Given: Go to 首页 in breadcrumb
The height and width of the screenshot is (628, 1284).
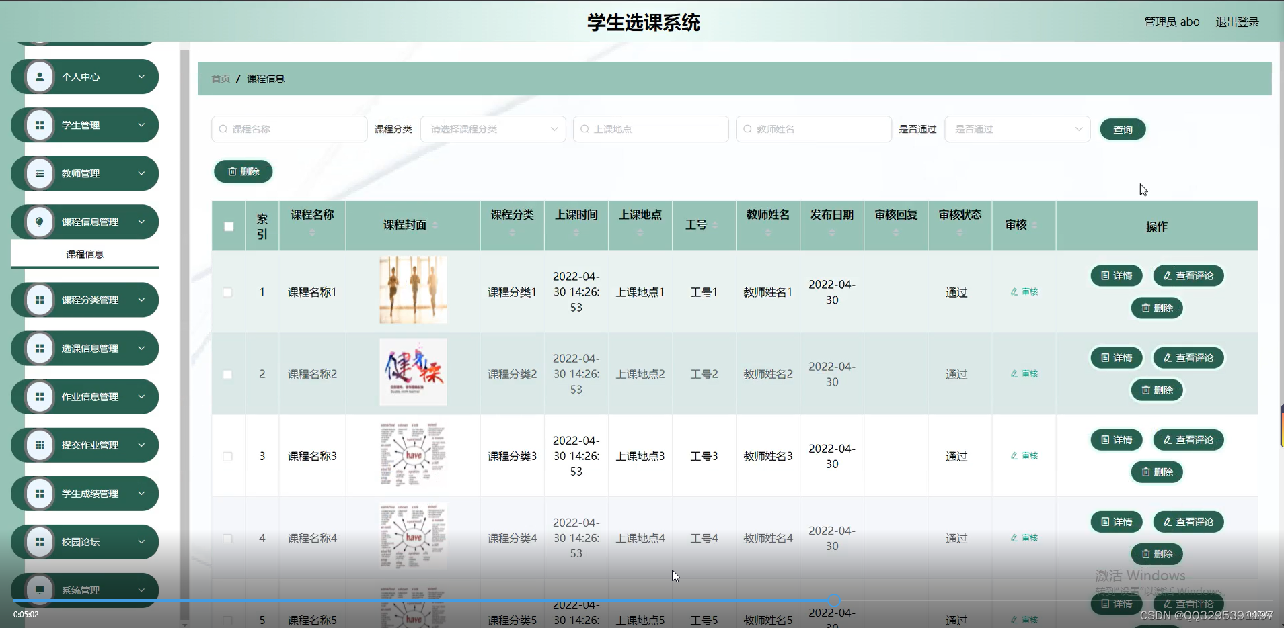Looking at the screenshot, I should click(x=221, y=79).
